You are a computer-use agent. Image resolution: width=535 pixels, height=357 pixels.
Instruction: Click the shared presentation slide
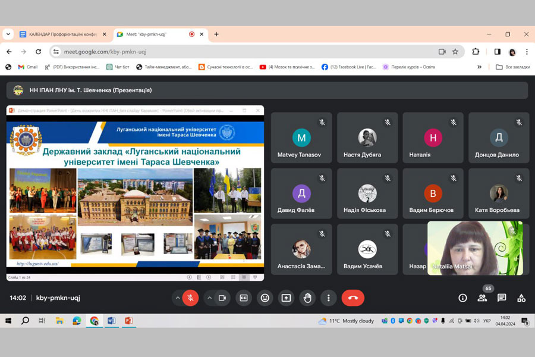click(135, 194)
